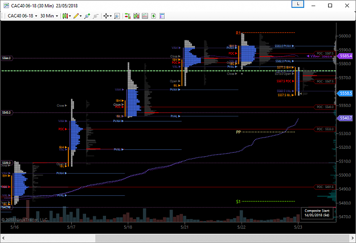356x243 pixels.
Task: Click the 5540.7 purple price marker
Action: [345, 118]
